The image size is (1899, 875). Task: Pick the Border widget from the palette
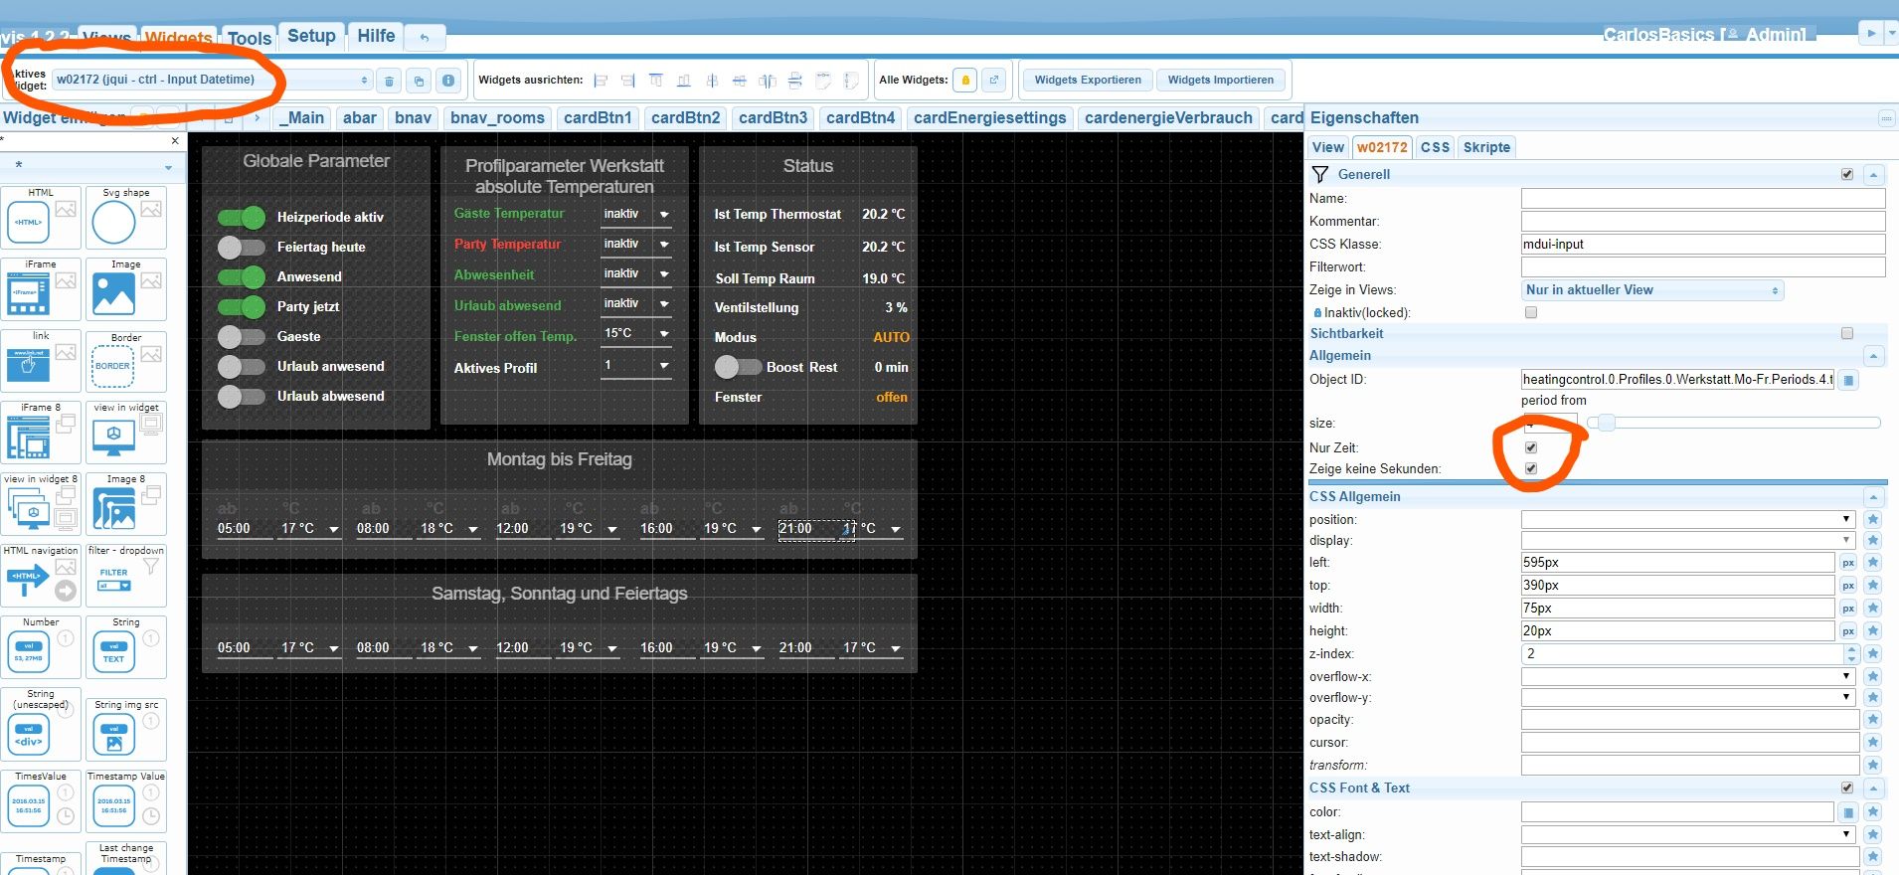126,361
